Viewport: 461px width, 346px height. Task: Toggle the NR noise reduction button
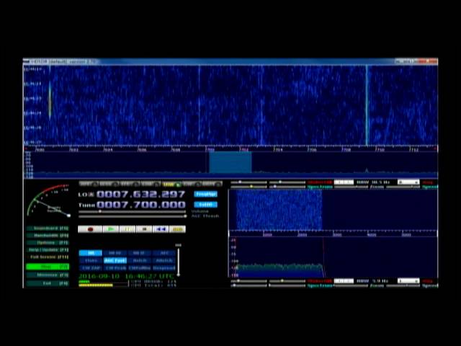pos(91,253)
